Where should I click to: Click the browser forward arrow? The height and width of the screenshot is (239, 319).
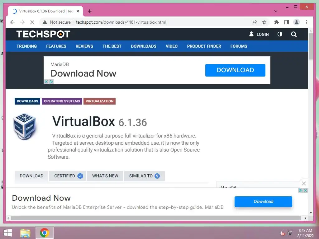[x=22, y=22]
